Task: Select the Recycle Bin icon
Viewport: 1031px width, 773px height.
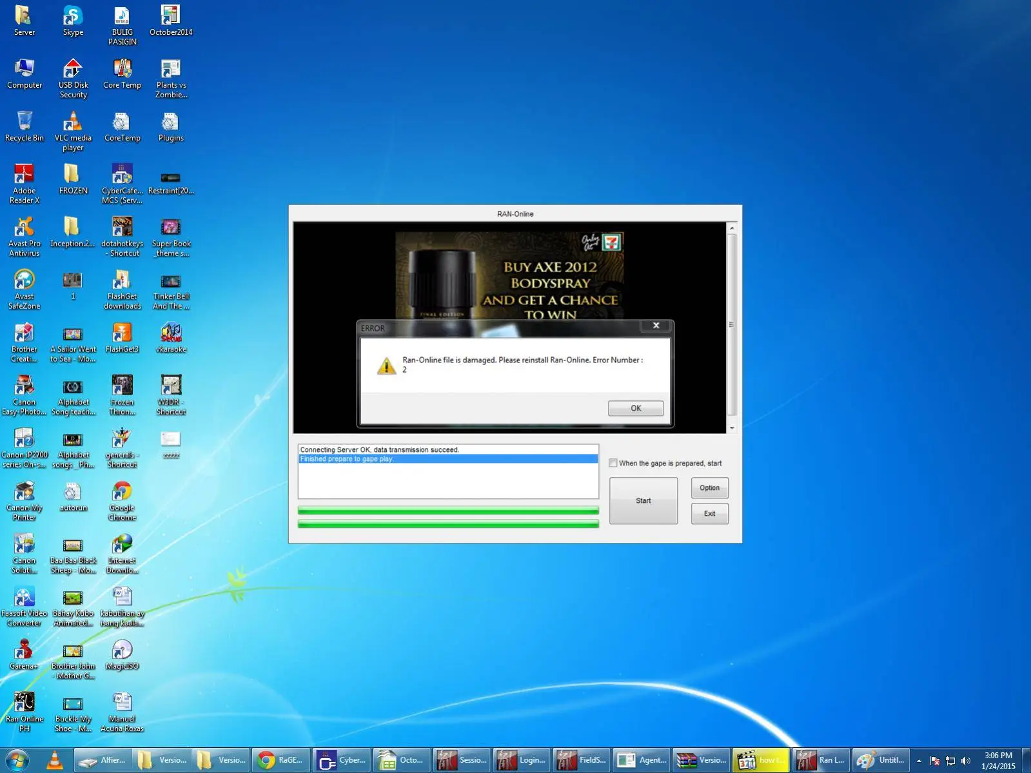Action: coord(25,126)
